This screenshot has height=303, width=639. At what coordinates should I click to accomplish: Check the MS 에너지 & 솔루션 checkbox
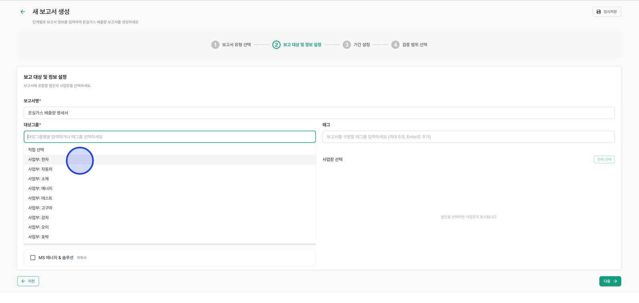tap(33, 258)
